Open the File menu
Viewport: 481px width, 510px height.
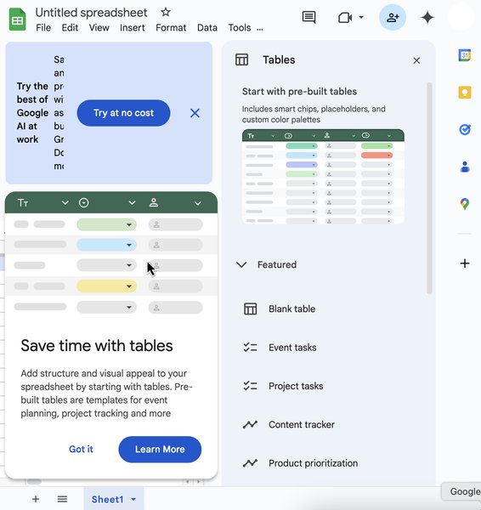[x=43, y=28]
